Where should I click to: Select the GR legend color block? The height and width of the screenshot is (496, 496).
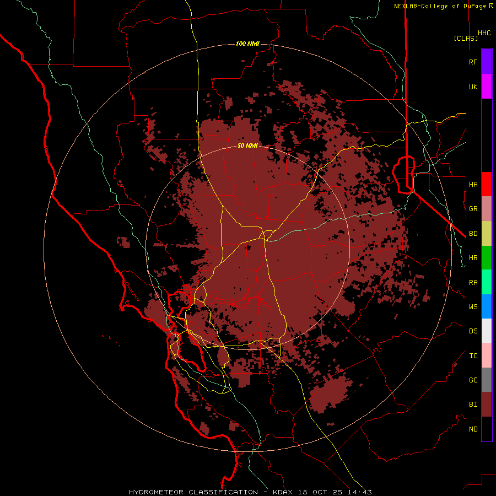tap(487, 209)
